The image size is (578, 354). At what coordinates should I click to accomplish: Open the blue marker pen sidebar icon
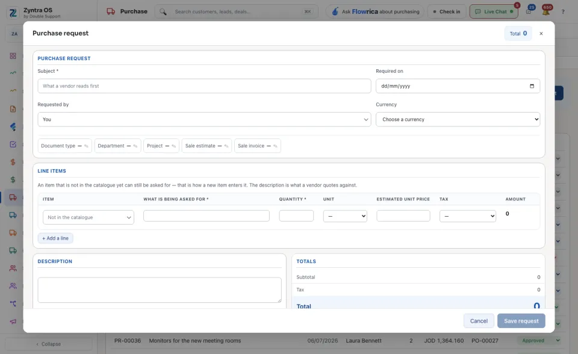click(13, 126)
